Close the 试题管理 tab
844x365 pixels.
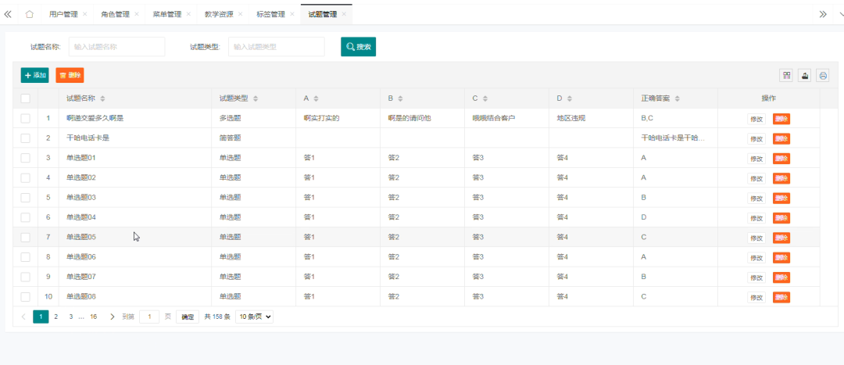click(344, 14)
